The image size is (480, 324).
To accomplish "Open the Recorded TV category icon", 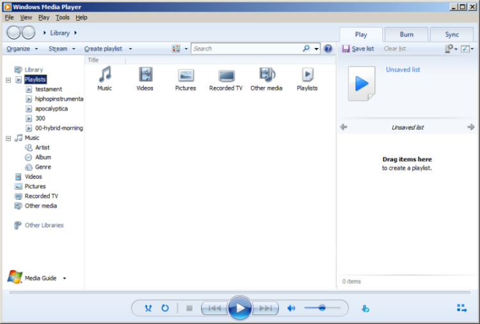I will click(226, 76).
